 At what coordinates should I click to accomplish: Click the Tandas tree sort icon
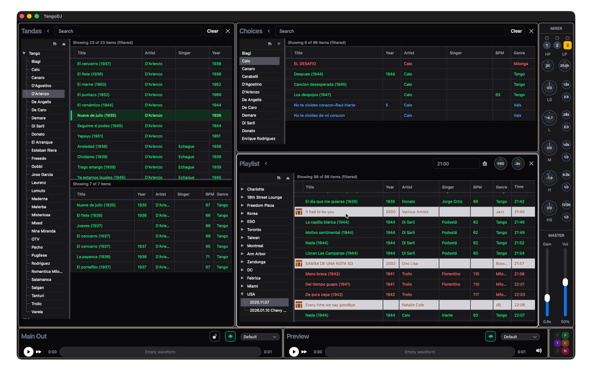[55, 44]
